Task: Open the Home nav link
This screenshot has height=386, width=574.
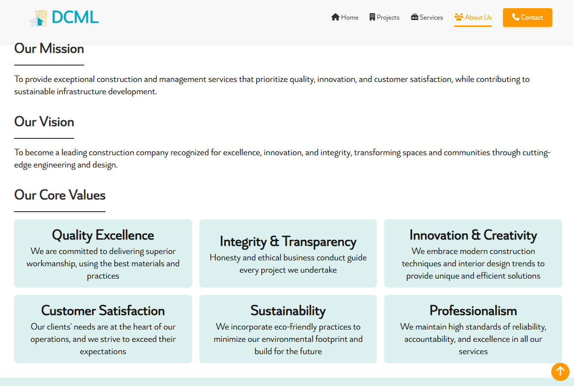Action: pyautogui.click(x=349, y=18)
